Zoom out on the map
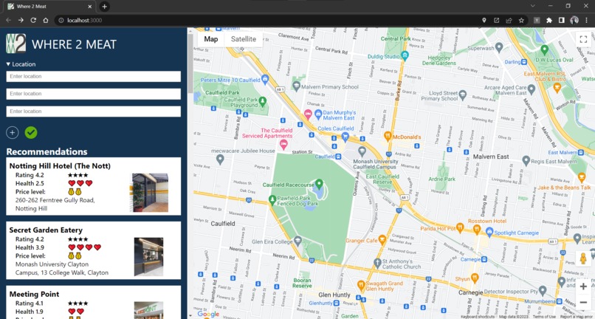This screenshot has width=595, height=319. click(583, 303)
